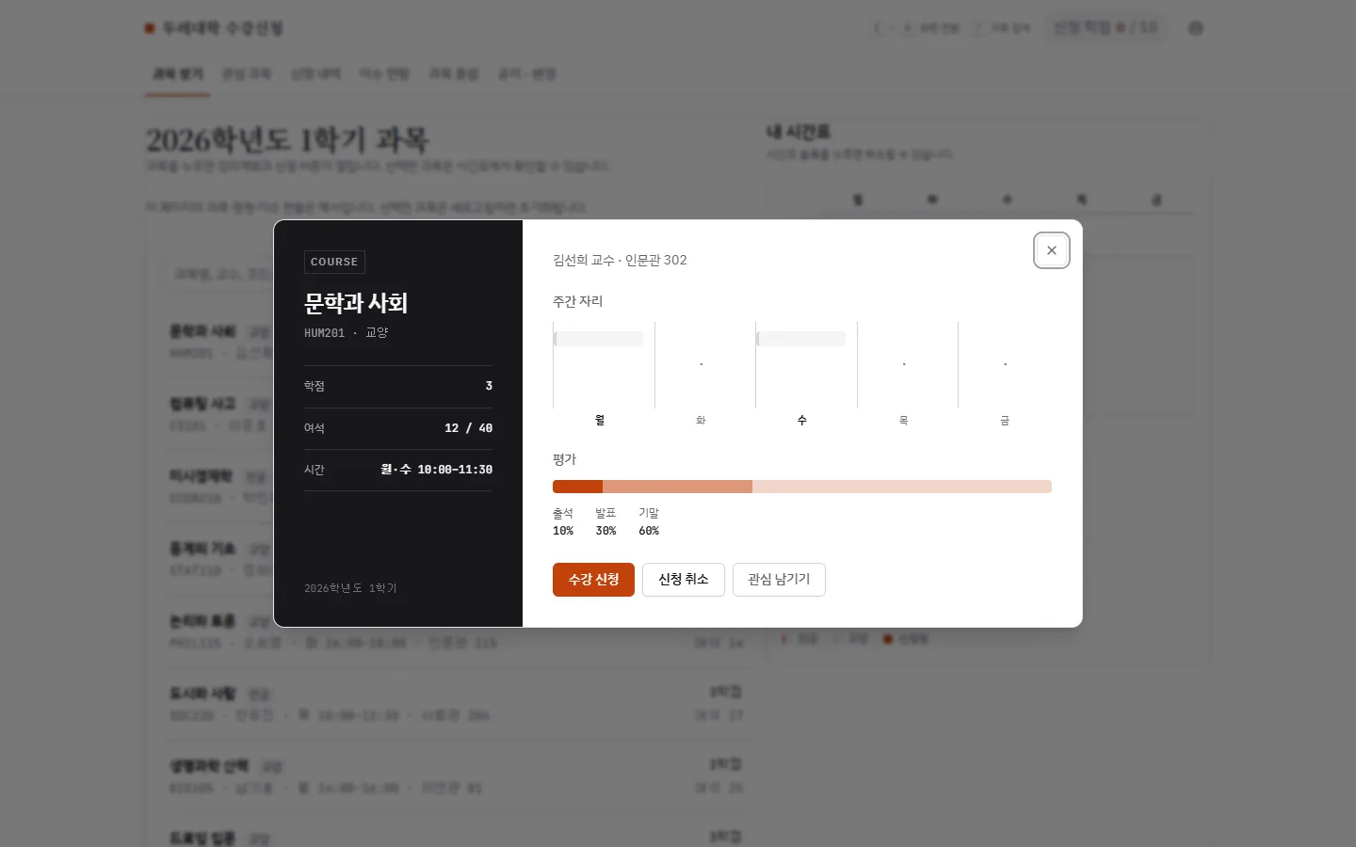Click the 화 day label
The height and width of the screenshot is (847, 1356).
coord(701,420)
